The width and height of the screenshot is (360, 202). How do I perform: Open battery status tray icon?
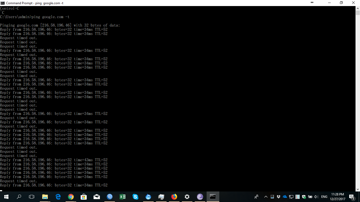[310, 197]
